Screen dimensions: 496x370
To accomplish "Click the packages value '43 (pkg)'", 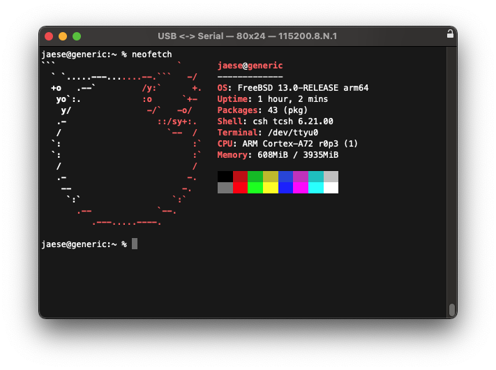I will pyautogui.click(x=287, y=110).
